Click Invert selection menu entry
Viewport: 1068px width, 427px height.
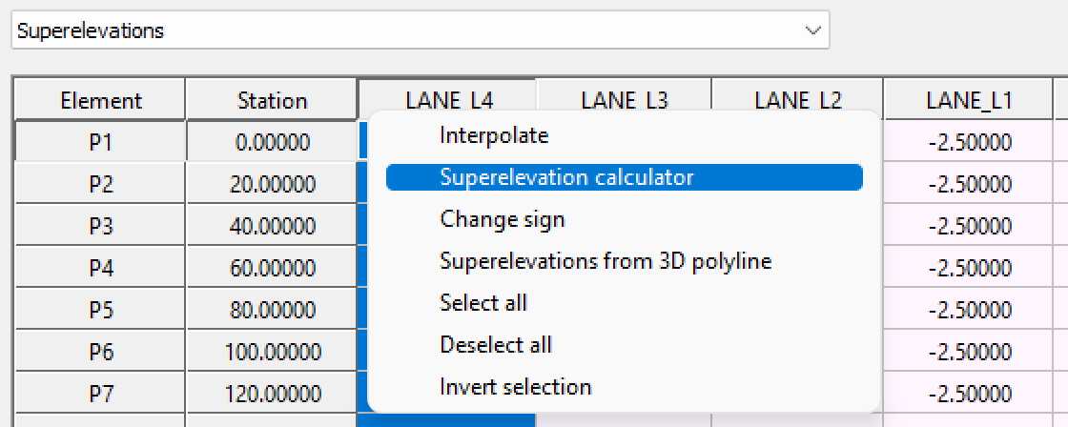click(515, 387)
